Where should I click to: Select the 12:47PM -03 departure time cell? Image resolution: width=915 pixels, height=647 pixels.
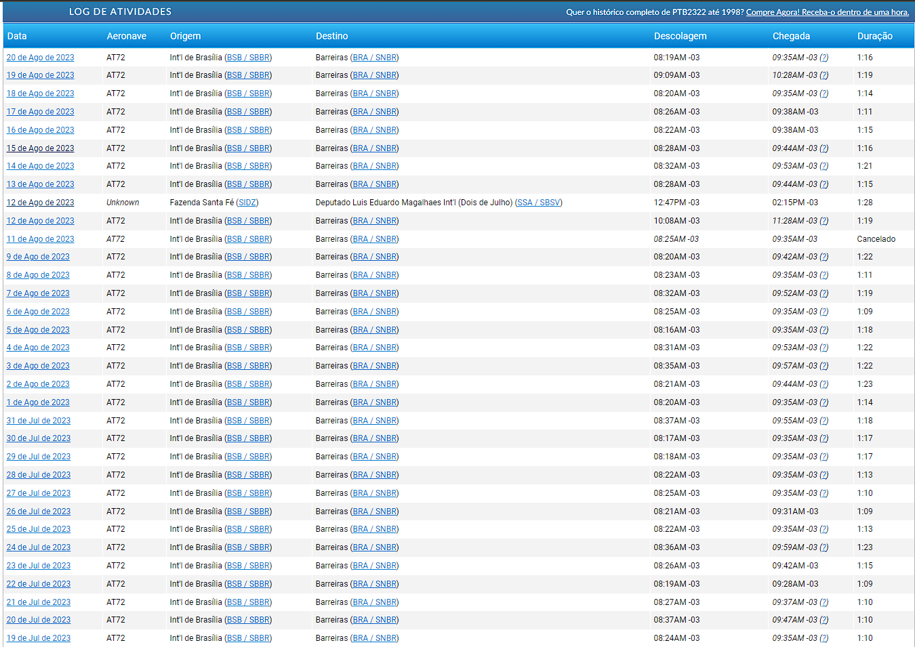[676, 203]
